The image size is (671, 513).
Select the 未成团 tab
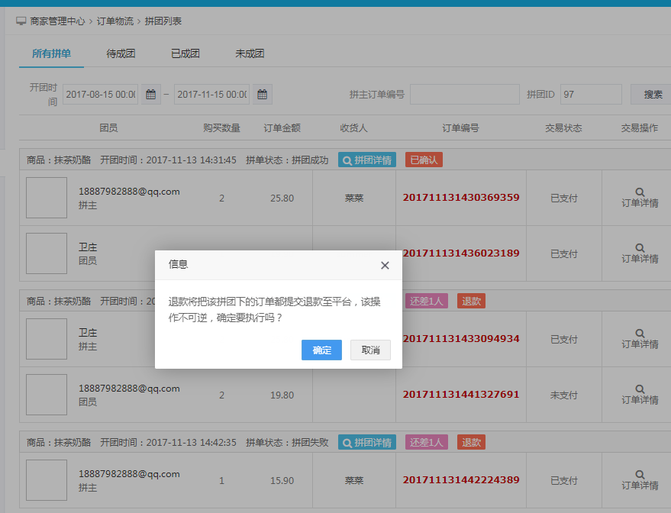tap(250, 53)
